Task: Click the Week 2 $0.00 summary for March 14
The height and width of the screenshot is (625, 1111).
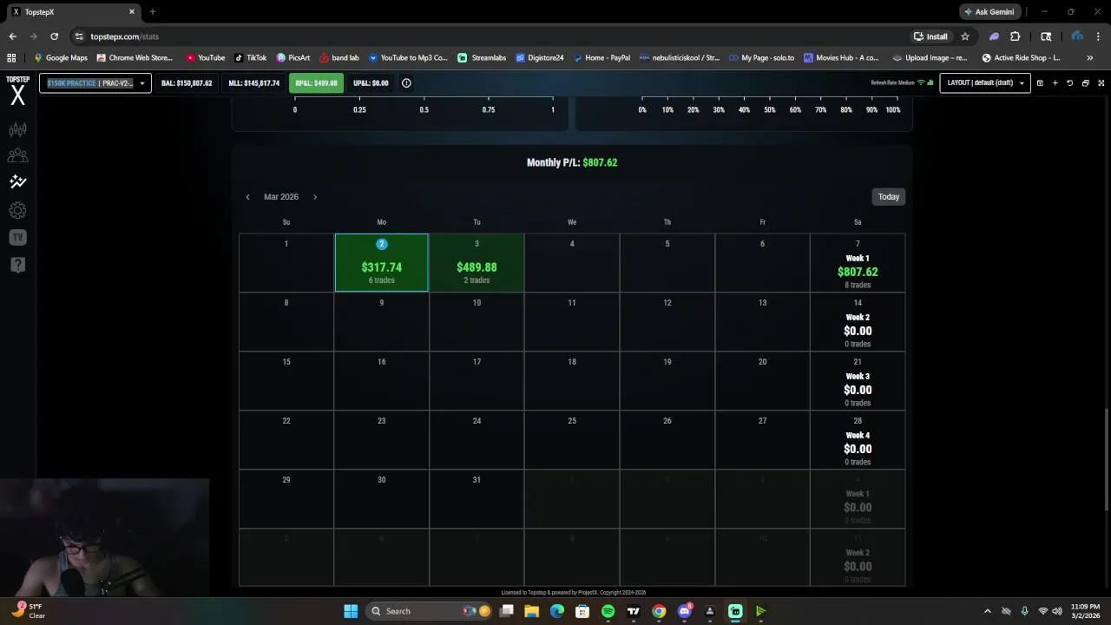Action: click(858, 322)
